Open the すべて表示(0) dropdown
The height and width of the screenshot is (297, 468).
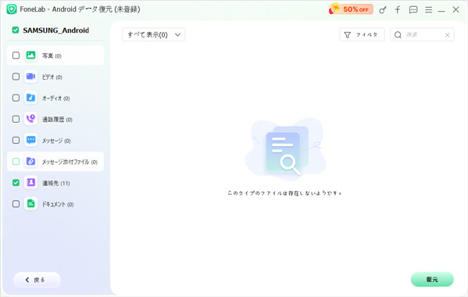click(154, 34)
